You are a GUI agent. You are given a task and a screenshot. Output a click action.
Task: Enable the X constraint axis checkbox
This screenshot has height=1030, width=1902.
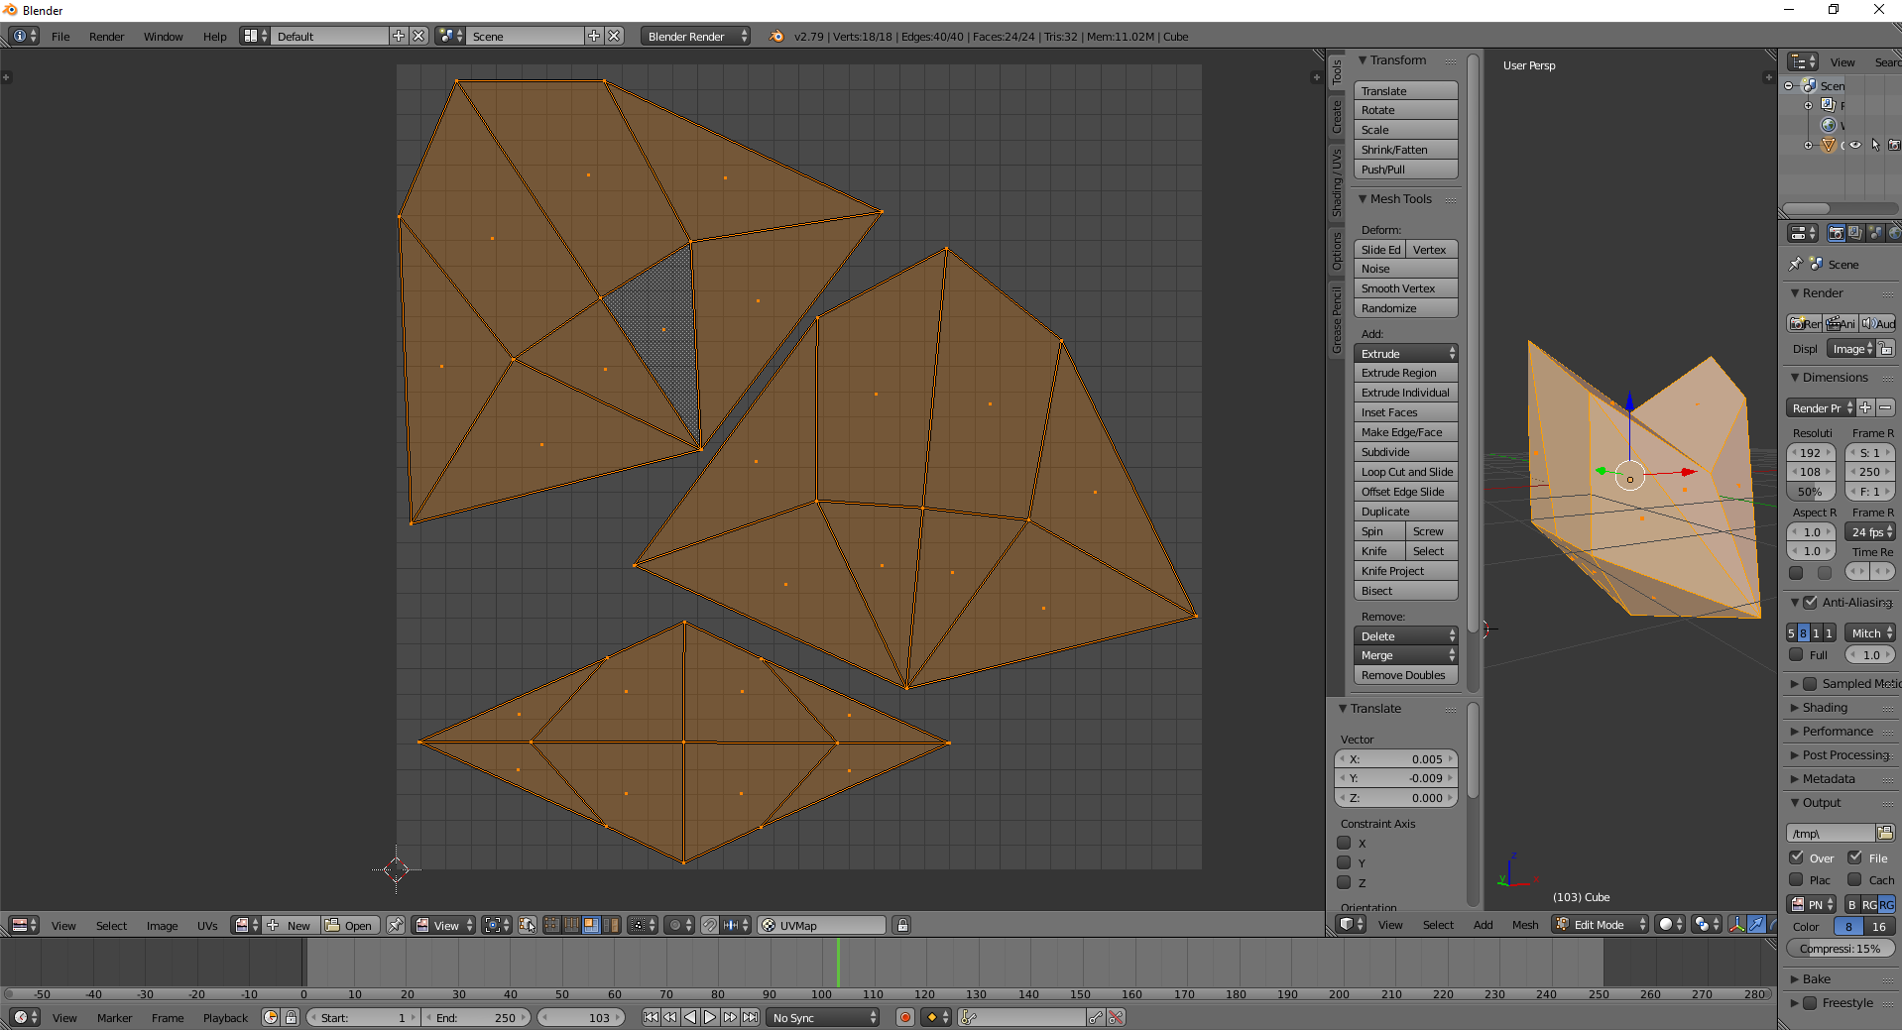tap(1345, 843)
